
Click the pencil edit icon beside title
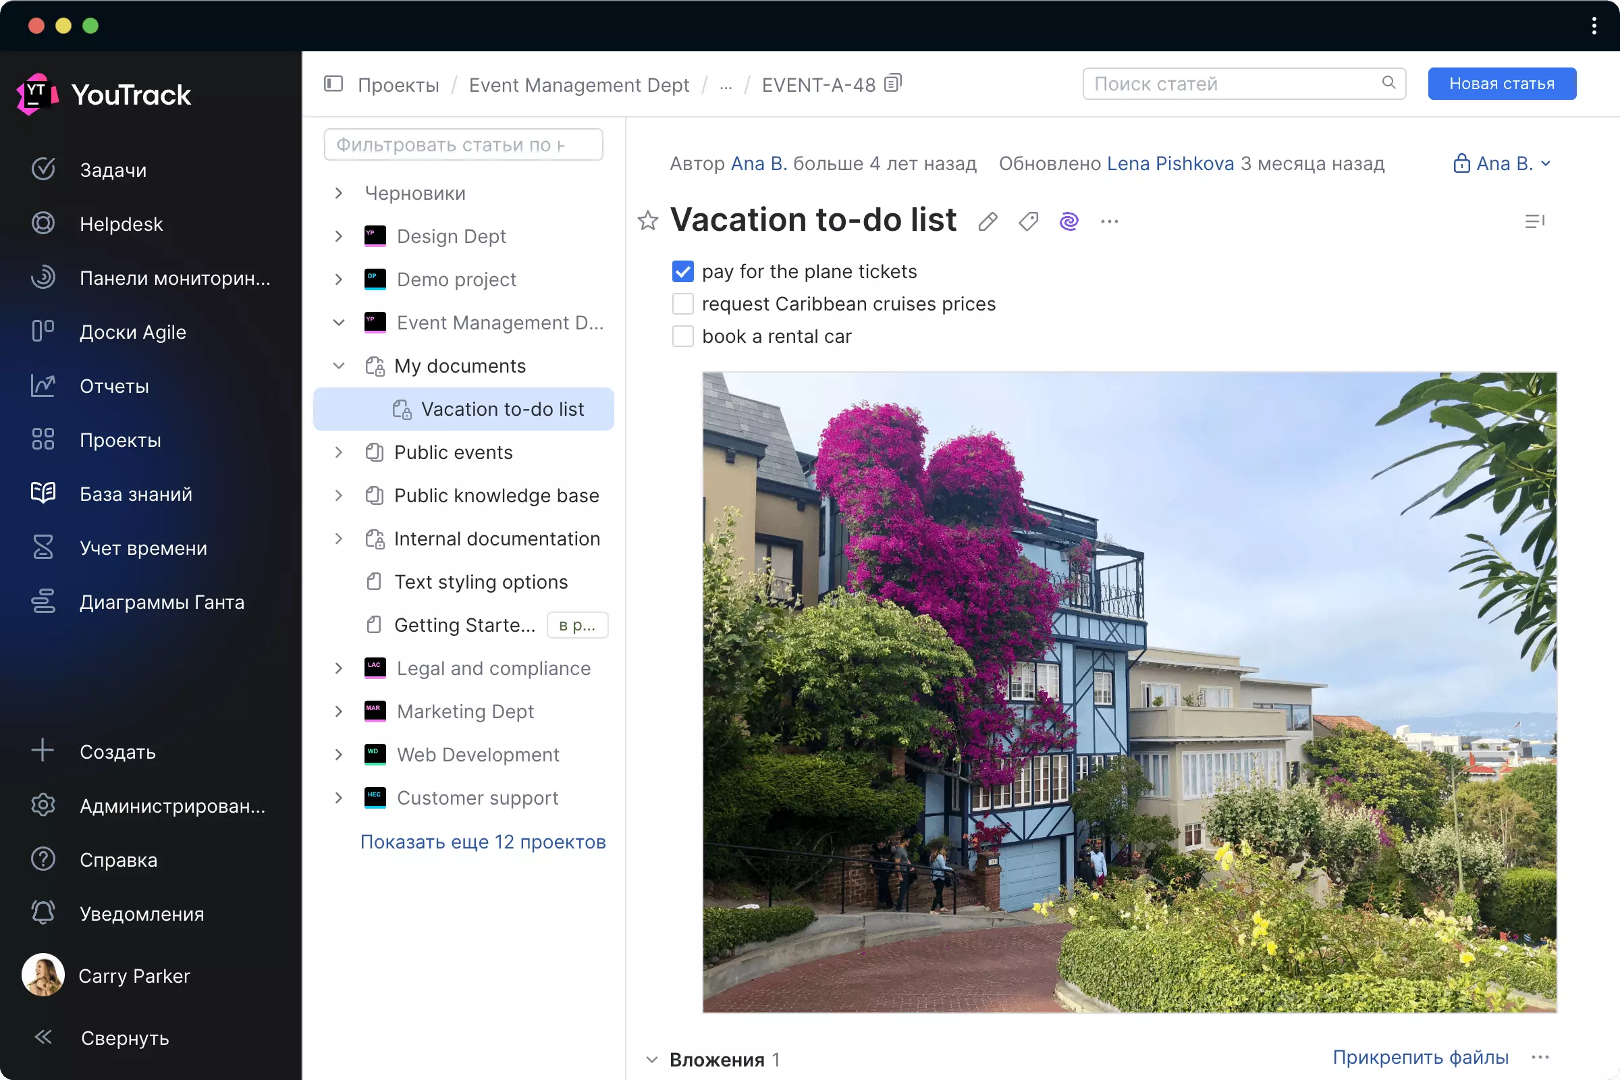[x=987, y=221]
